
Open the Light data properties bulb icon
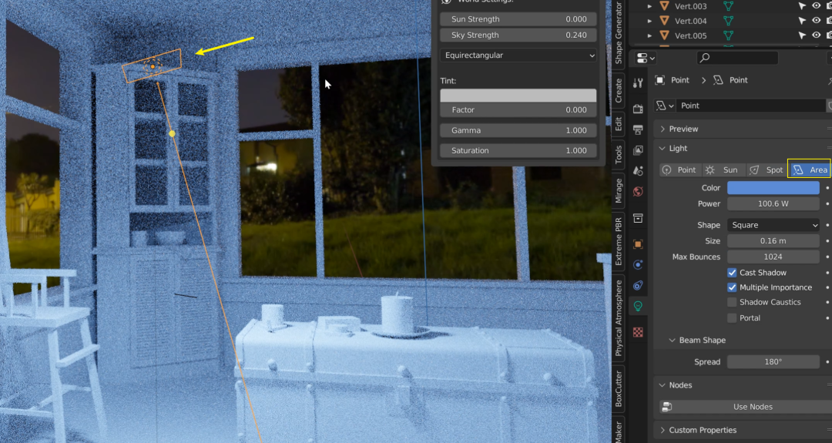click(x=639, y=306)
